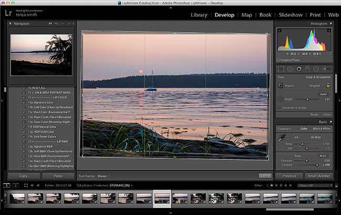Collapse the left panel group arrow
The image size is (341, 215).
coord(2,101)
